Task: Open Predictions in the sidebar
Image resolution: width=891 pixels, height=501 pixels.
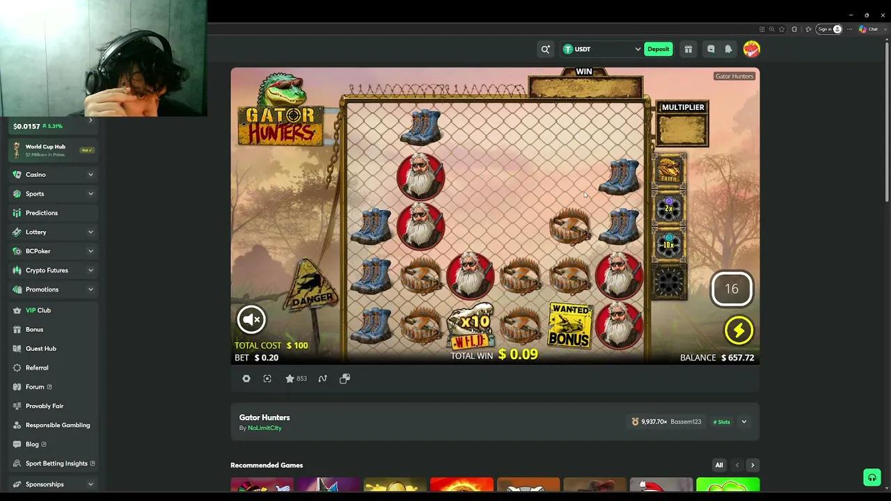Action: [53, 213]
